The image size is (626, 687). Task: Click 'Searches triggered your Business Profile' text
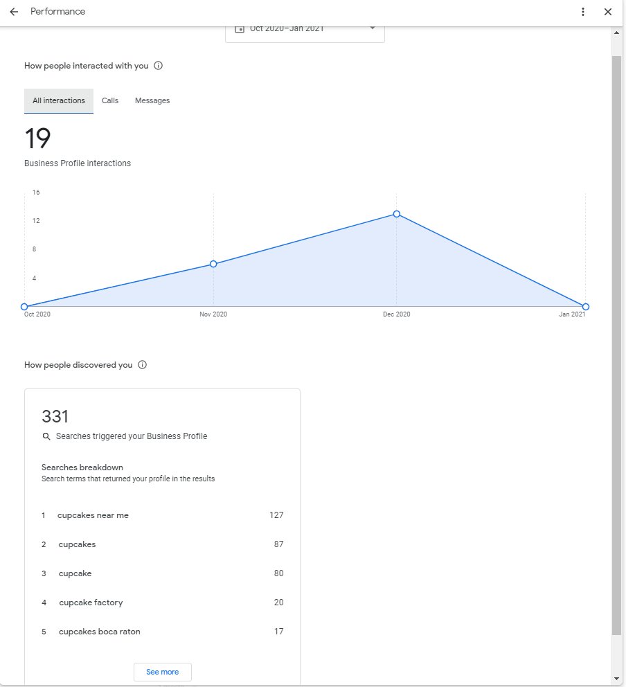(132, 436)
